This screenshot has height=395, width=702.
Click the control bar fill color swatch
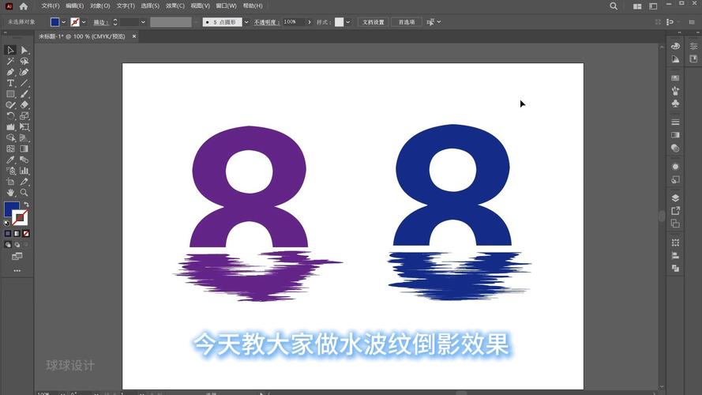pyautogui.click(x=55, y=22)
